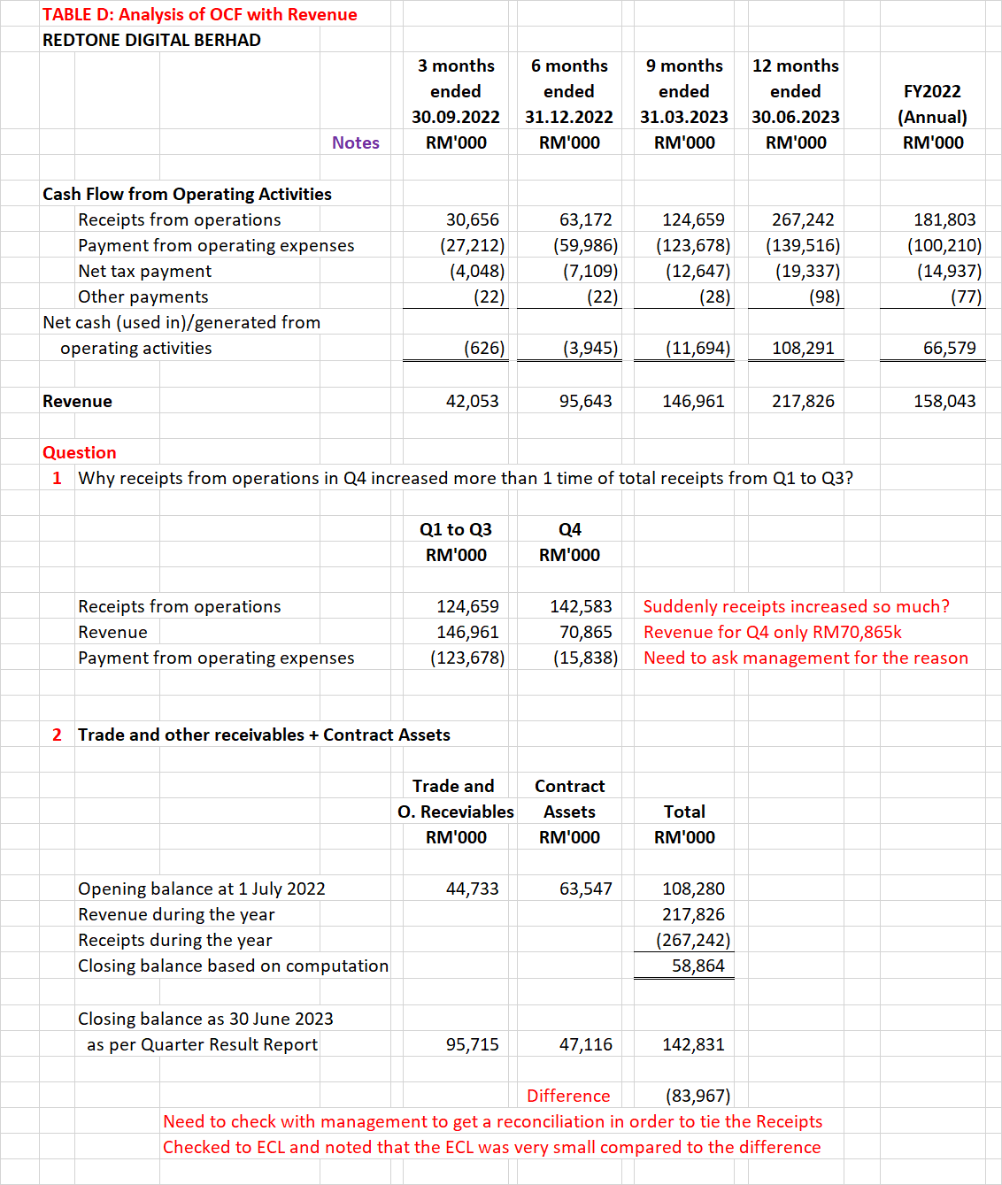Click the 'Net tax payment' row label
The image size is (1002, 1185).
(144, 271)
